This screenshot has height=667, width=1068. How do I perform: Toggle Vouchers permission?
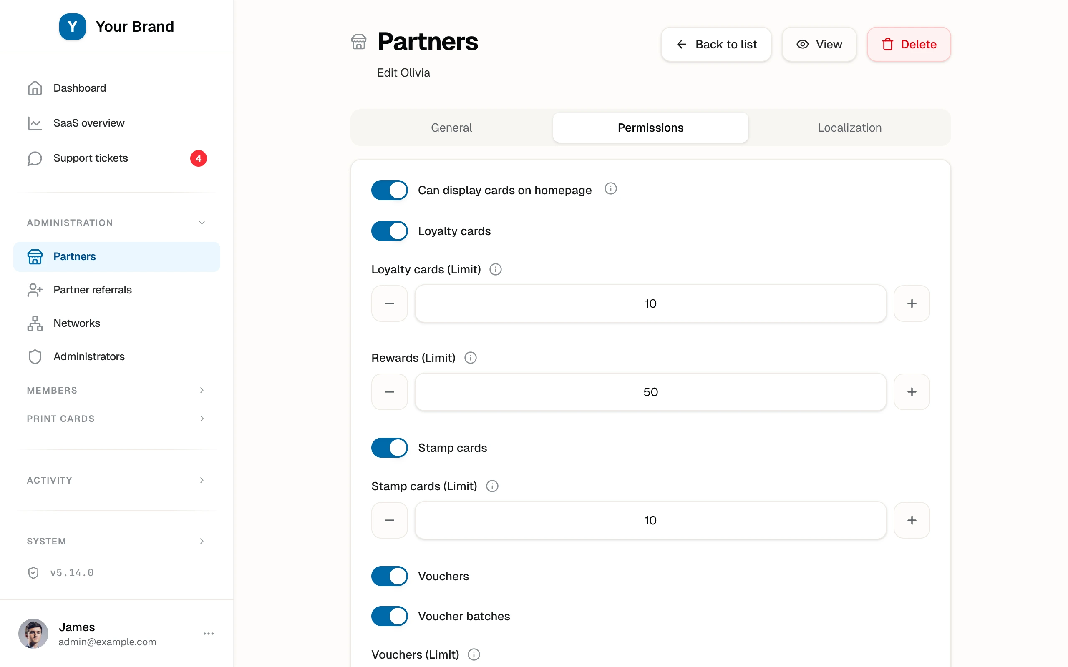(389, 576)
